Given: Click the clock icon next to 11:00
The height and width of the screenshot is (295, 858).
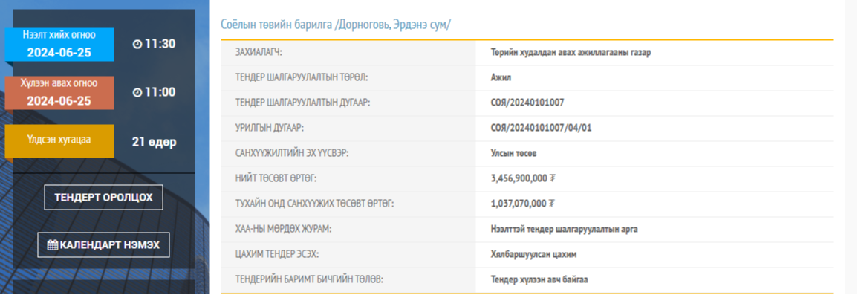Looking at the screenshot, I should coord(137,92).
